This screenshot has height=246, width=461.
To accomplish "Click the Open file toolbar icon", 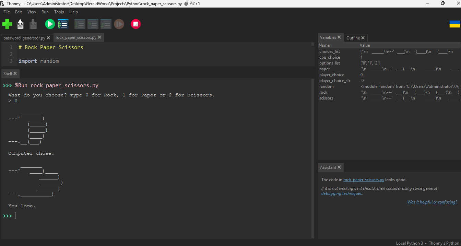I will (20, 24).
